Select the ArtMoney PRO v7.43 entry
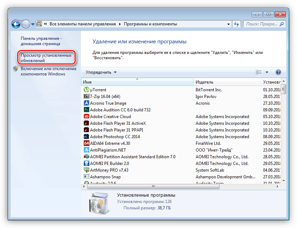 109,170
